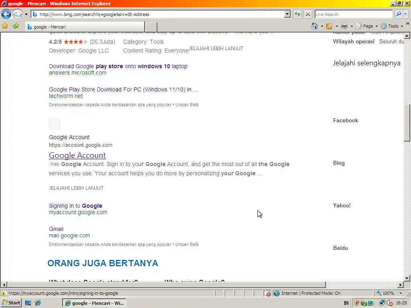The image size is (411, 308).
Task: Open the recent pages dropdown arrow
Action: [x=26, y=14]
